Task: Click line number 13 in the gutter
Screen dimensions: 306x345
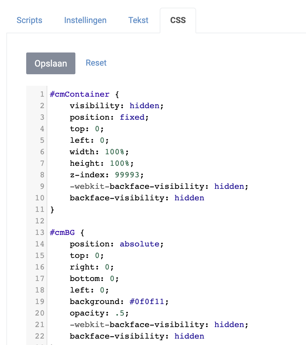Action: pos(40,232)
